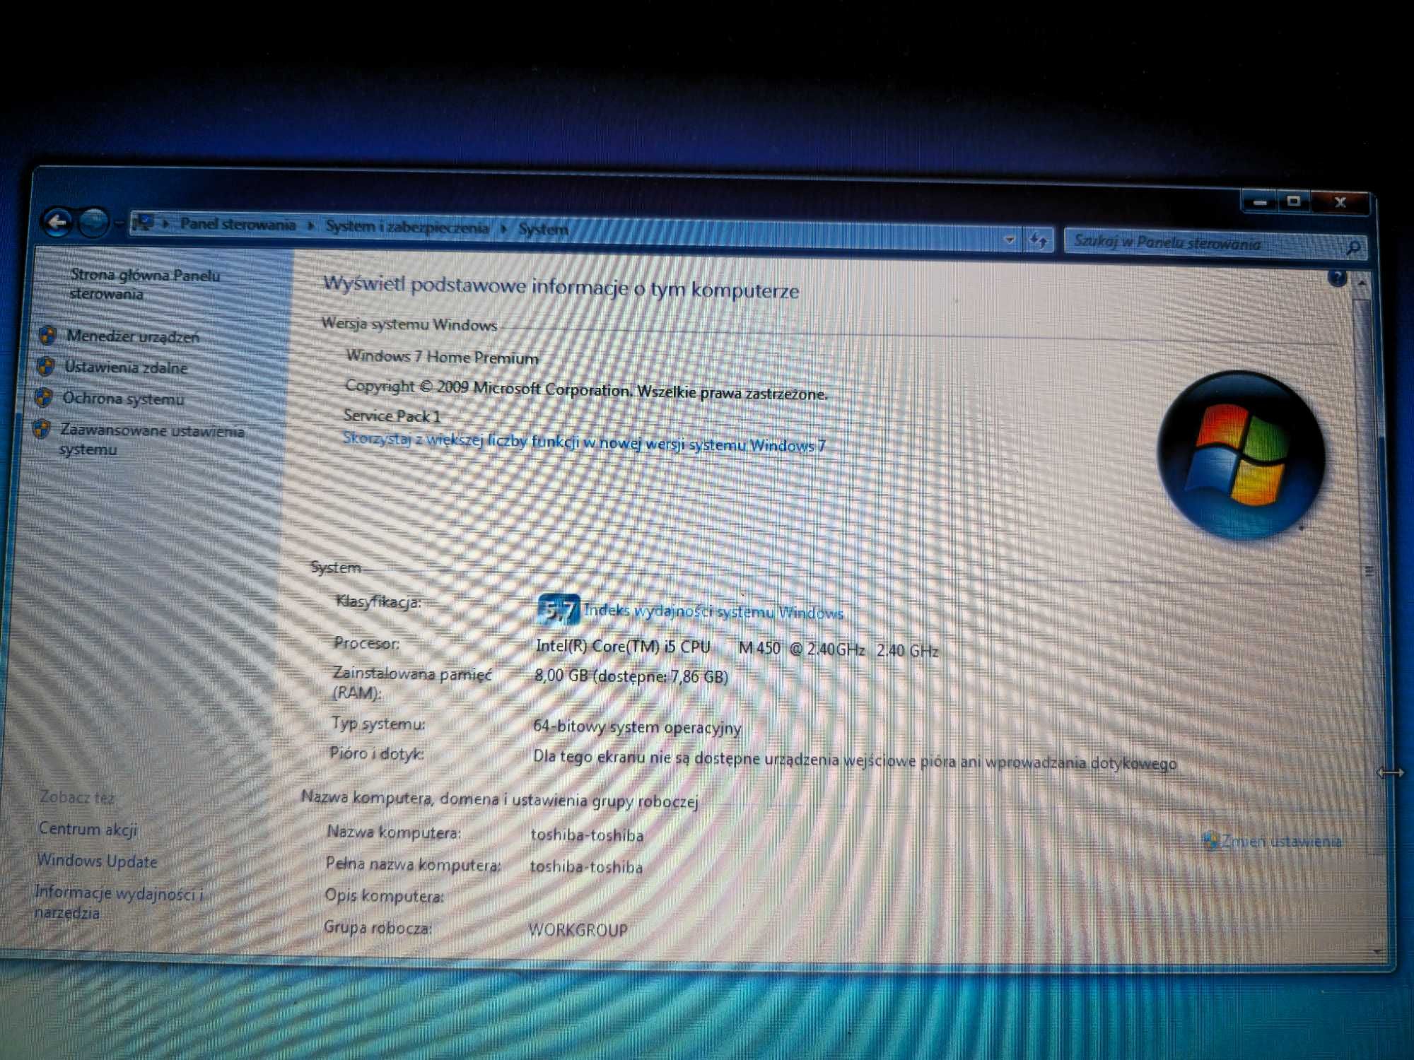
Task: Click 'Service Pack 1' text
Action: click(392, 416)
